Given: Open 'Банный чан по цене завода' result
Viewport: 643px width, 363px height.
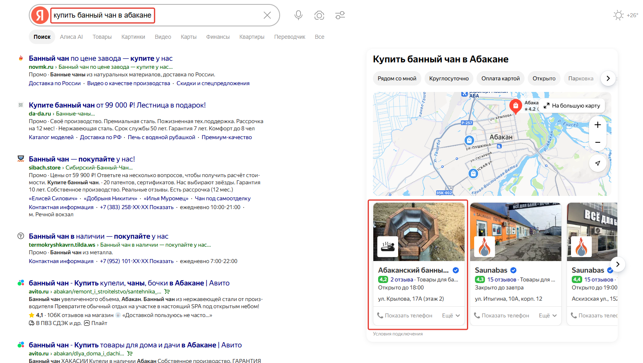Looking at the screenshot, I should (x=101, y=58).
